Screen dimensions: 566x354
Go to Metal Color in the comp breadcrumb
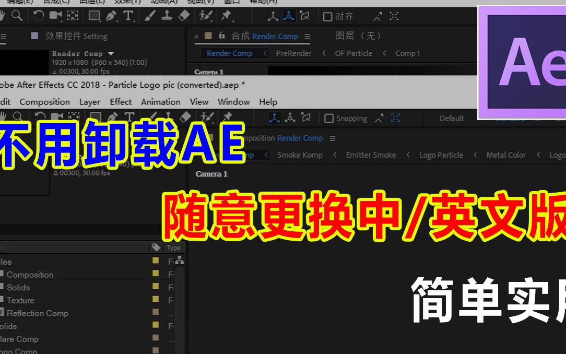coord(506,155)
